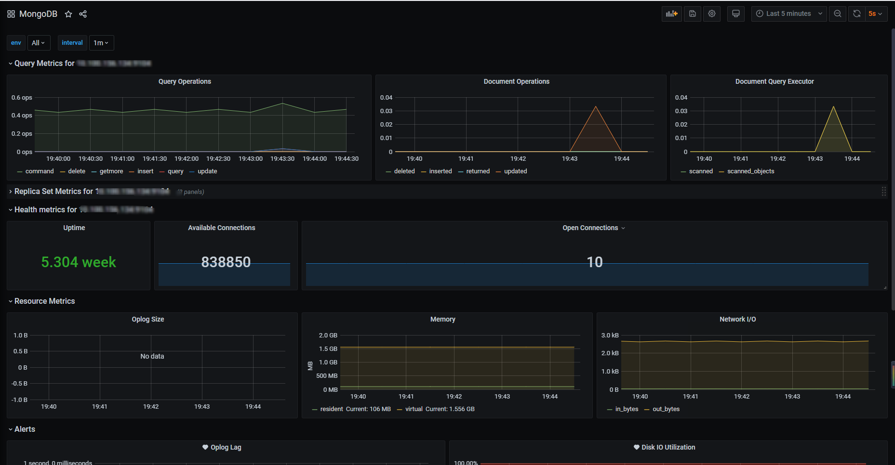Open the Uptime panel title

(74, 228)
